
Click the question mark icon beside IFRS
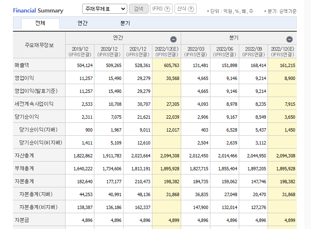click(167, 9)
